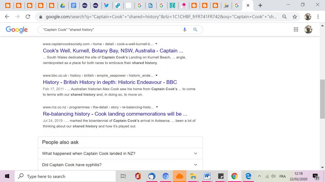This screenshot has width=325, height=182.
Task: Open the volume control in tray
Action: [x=274, y=176]
